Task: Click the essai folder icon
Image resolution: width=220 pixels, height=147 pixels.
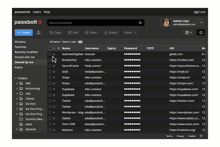Action: (21, 124)
